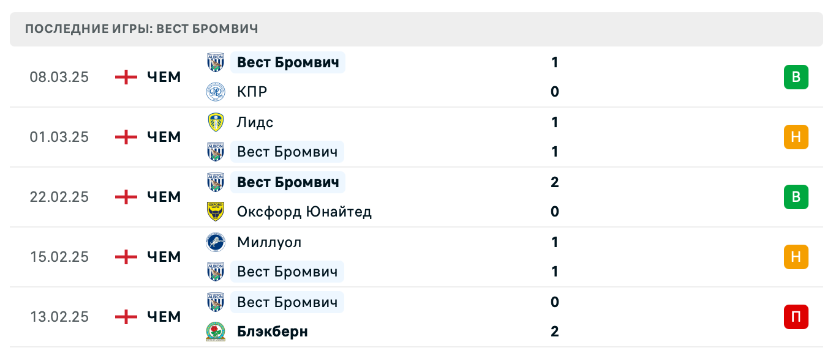Image resolution: width=833 pixels, height=356 pixels.
Task: Select the yellow Н badge for the Лидс match
Action: tap(796, 137)
